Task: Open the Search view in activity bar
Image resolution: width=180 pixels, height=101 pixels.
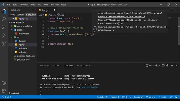Action: (4, 19)
